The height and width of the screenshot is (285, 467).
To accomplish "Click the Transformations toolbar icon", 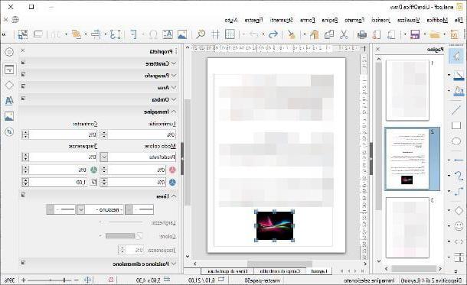I will (116, 34).
